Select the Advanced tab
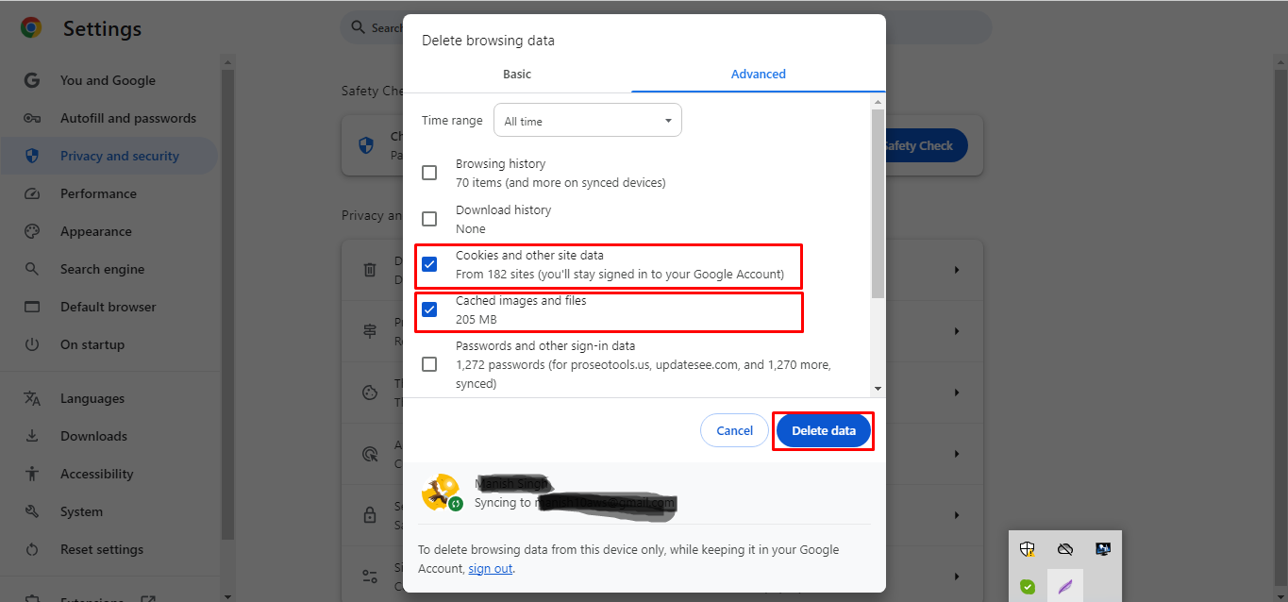Viewport: 1288px width, 602px height. click(x=758, y=74)
